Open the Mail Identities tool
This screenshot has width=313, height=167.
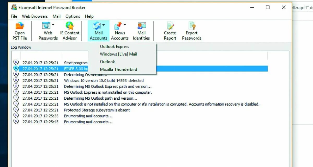click(141, 31)
